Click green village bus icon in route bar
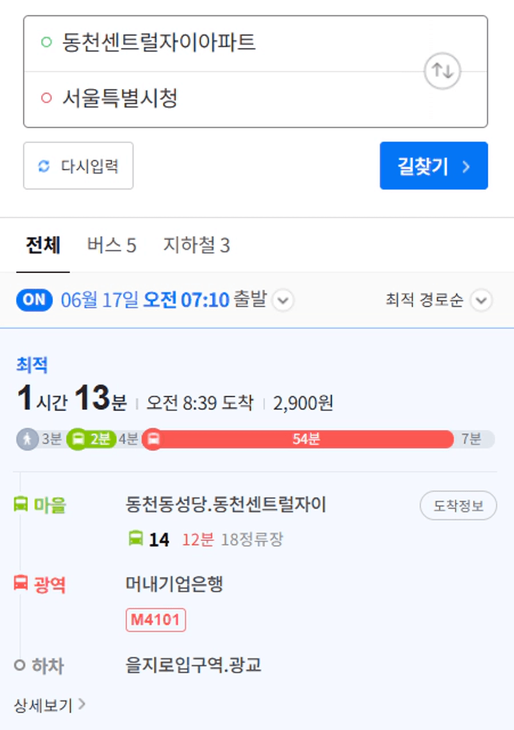The height and width of the screenshot is (730, 514). [78, 439]
